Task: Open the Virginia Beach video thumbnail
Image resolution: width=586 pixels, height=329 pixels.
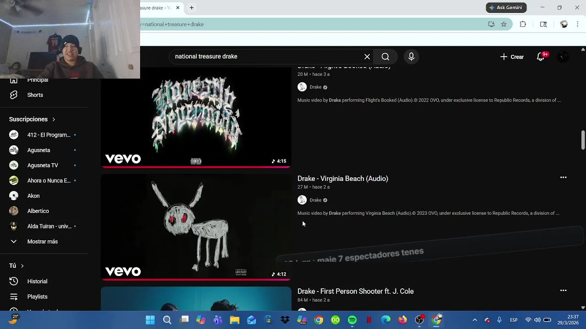Action: coord(196,227)
